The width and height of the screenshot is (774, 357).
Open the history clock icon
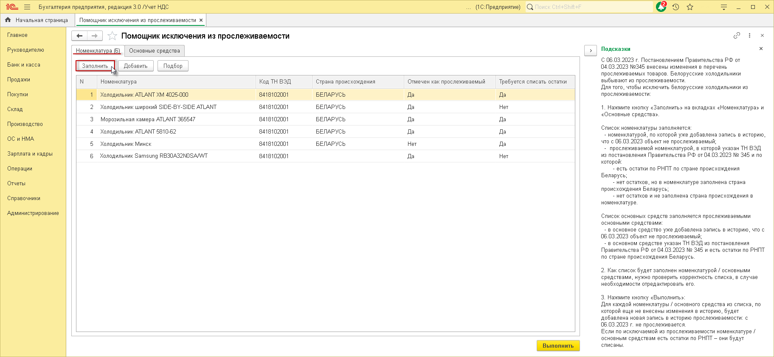(x=675, y=7)
